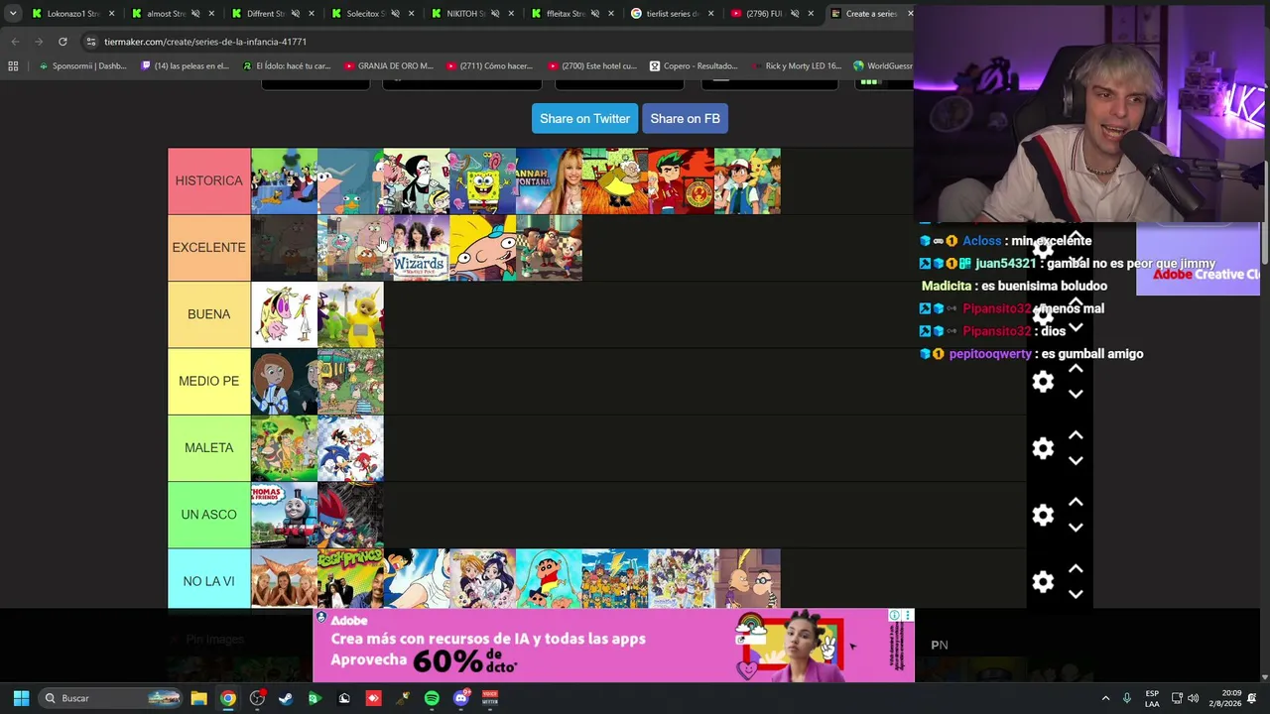This screenshot has width=1270, height=714.
Task: Open the Chrome apps grid in bookmarks bar
Action: coord(13,66)
